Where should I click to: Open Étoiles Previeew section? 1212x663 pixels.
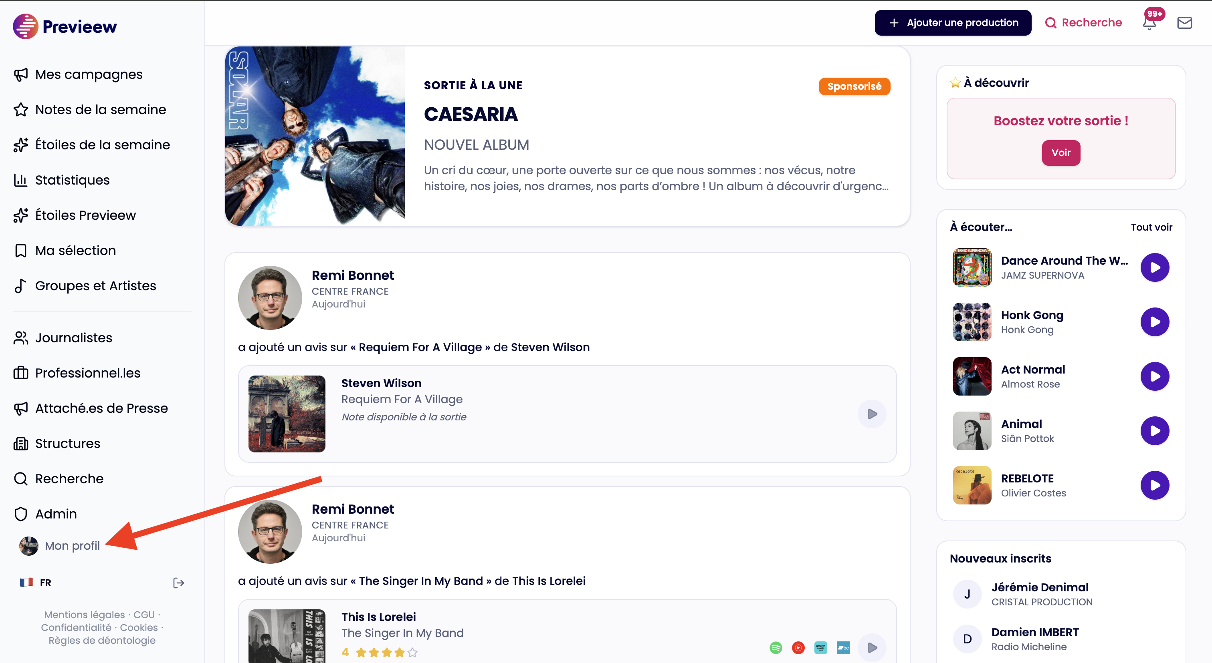click(85, 215)
